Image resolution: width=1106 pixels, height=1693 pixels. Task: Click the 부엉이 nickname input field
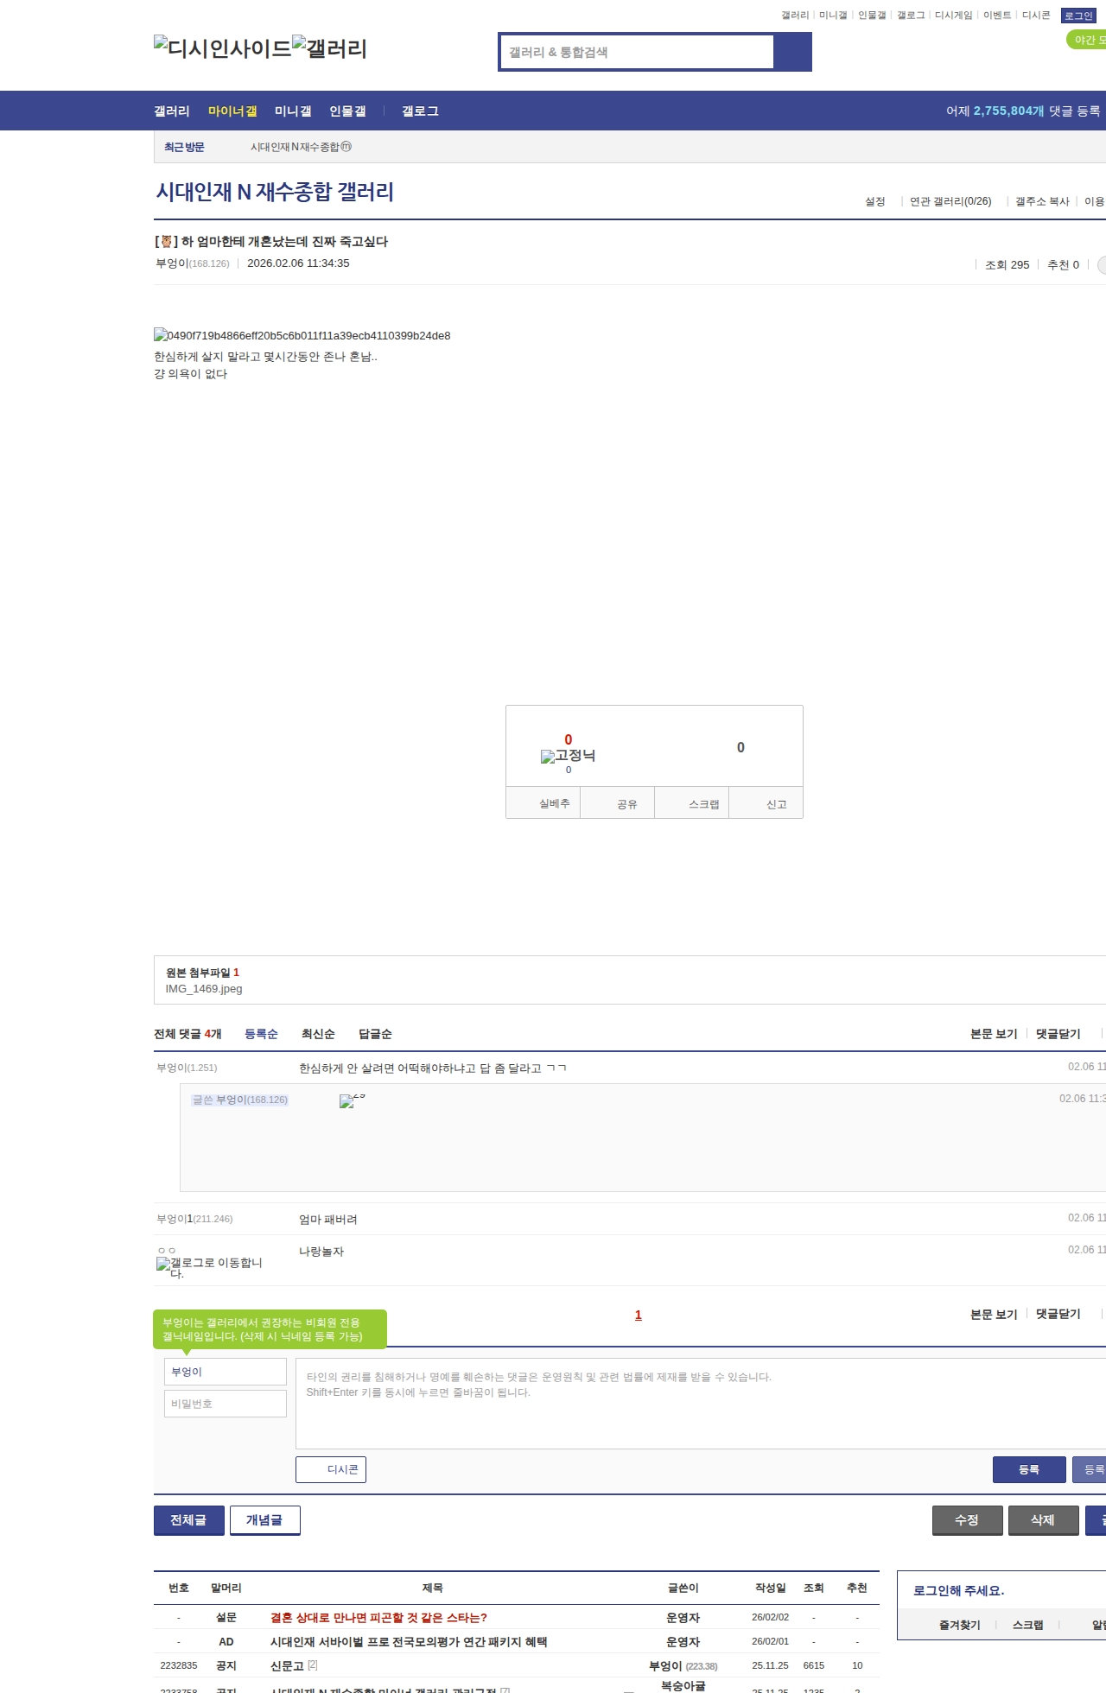coord(226,1372)
